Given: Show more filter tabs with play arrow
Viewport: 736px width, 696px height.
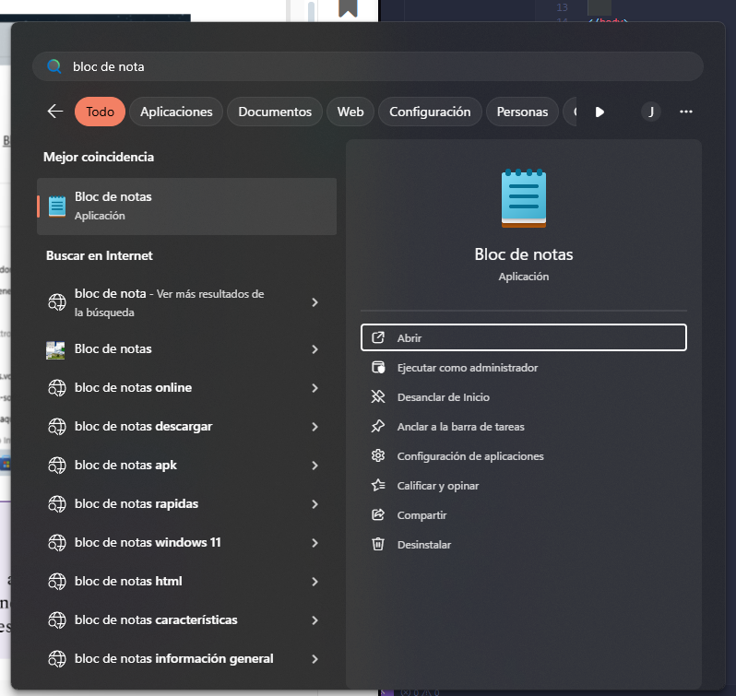Looking at the screenshot, I should tap(599, 112).
